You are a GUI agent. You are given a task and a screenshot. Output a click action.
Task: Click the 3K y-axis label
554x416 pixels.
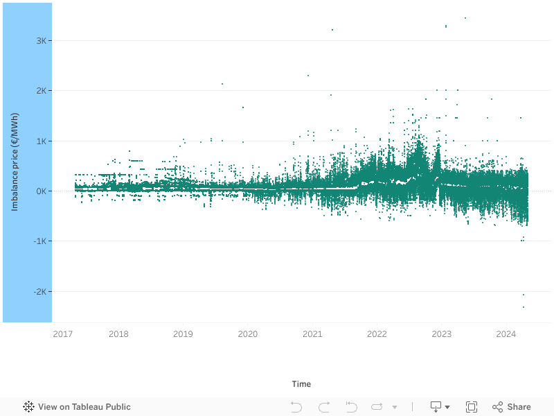pyautogui.click(x=41, y=41)
